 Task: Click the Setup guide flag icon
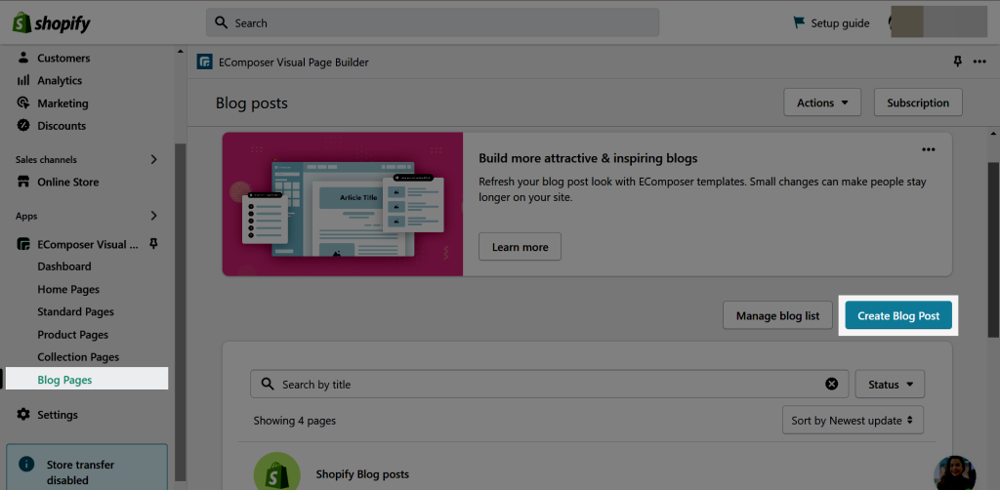[799, 23]
